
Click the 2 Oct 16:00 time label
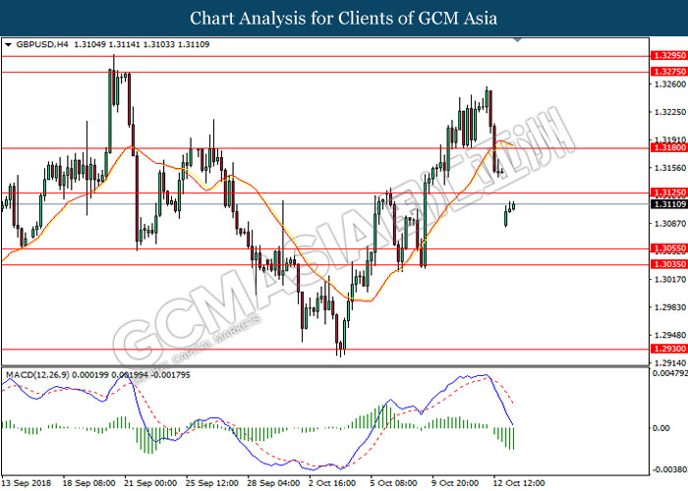pos(332,483)
